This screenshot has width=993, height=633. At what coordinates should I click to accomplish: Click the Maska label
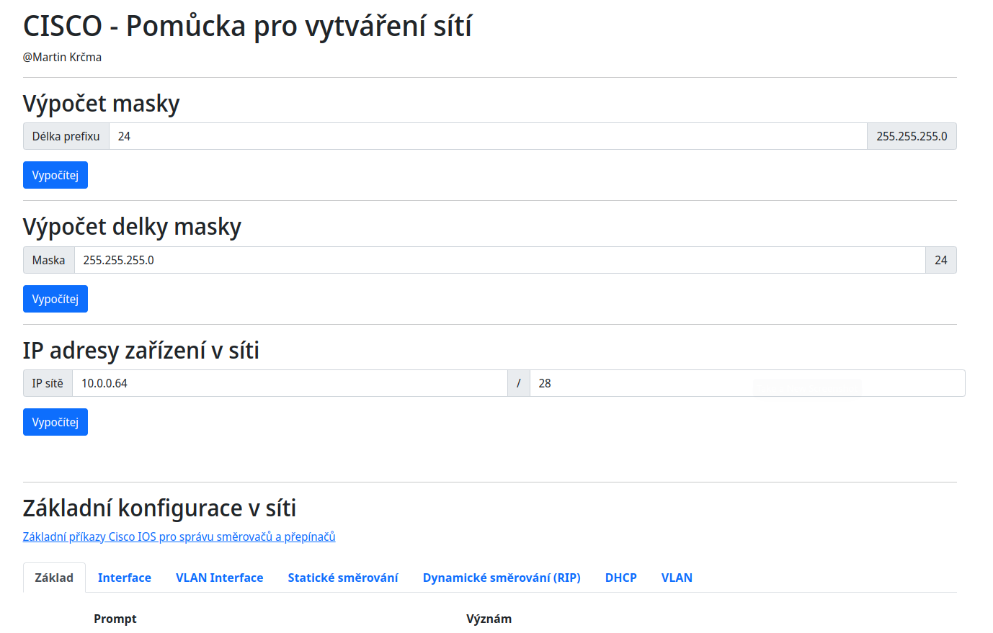[x=49, y=260]
